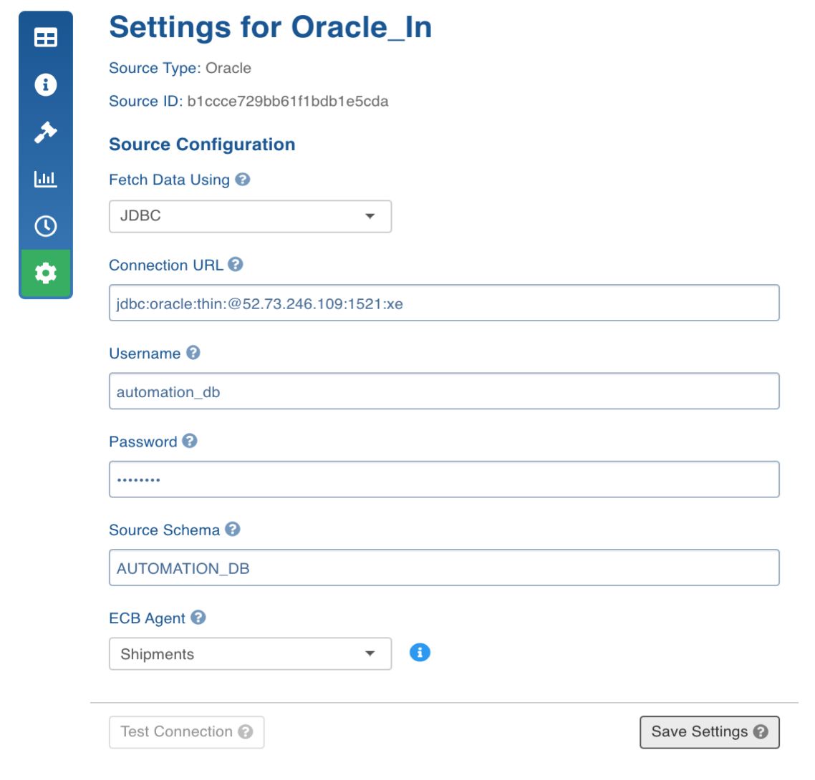Click the Source Configuration heading
This screenshot has width=815, height=780.
[x=202, y=145]
